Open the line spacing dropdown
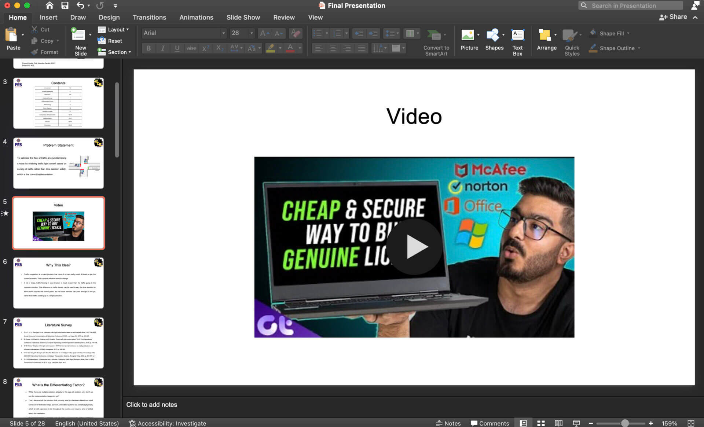 pos(392,33)
